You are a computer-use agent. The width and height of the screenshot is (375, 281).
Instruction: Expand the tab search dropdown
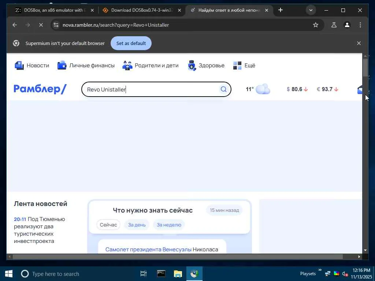(311, 10)
